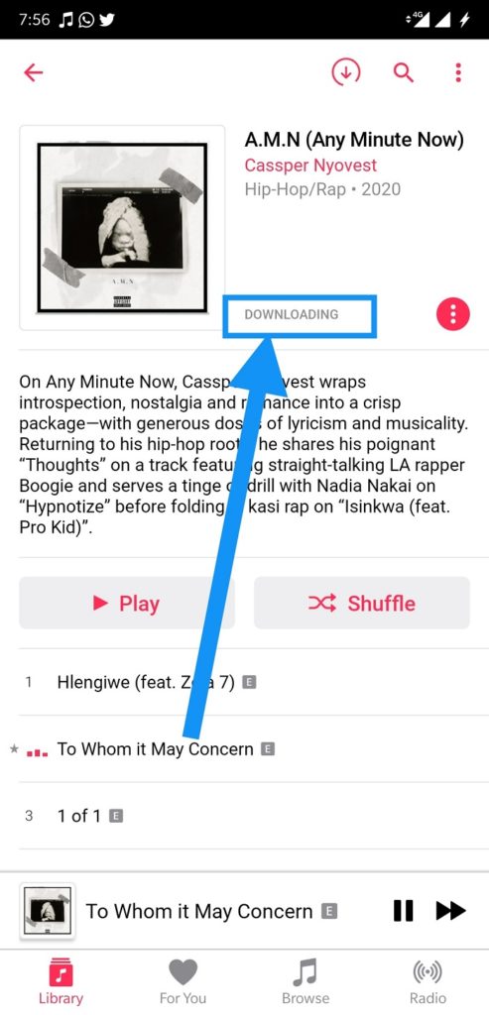Switch to the For You tab
This screenshot has width=489, height=1015.
pyautogui.click(x=183, y=981)
